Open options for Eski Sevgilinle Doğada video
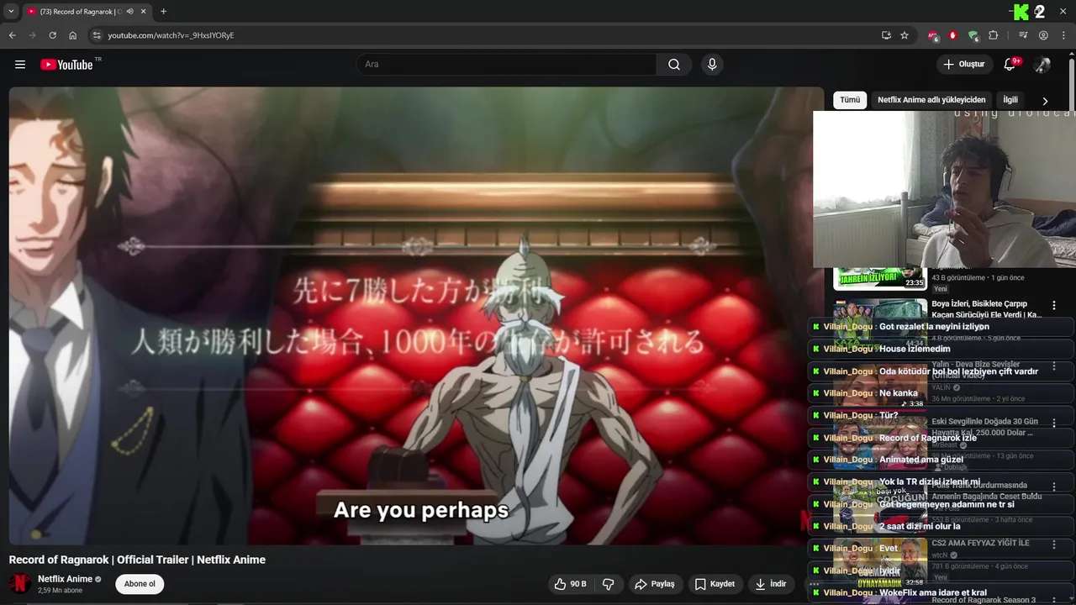The image size is (1076, 605). (x=1054, y=423)
